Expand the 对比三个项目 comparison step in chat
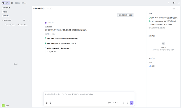This screenshot has height=108, width=181. point(58,48)
